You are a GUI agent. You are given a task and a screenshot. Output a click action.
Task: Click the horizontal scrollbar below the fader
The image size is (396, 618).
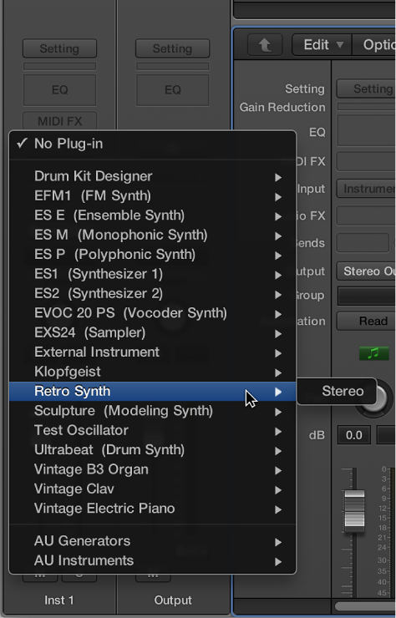[365, 606]
